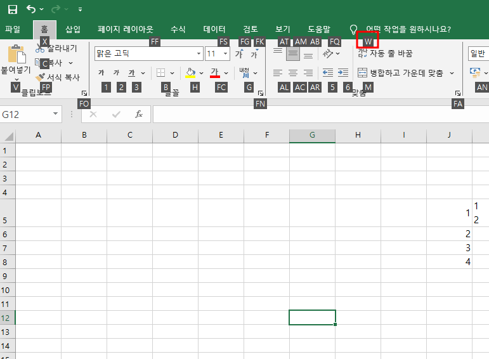
Task: Apply the red font color
Action: (x=215, y=73)
